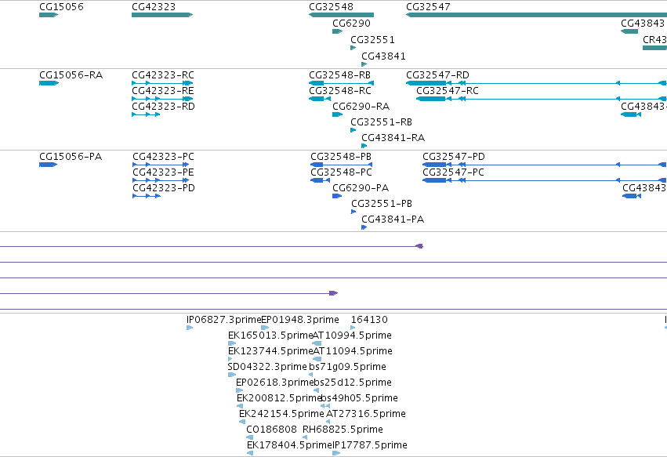The image size is (667, 457).
Task: Select the bs71g09.5prime EST
Action: point(311,375)
